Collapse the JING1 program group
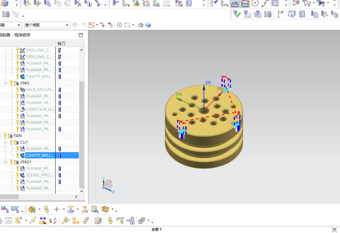The image size is (340, 233). [x=6, y=162]
